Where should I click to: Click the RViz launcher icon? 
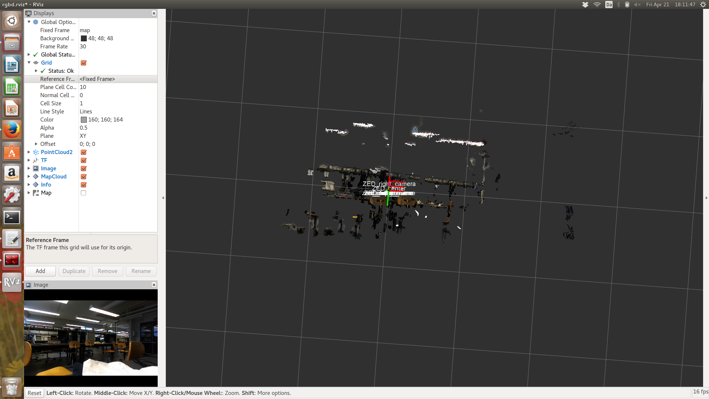click(12, 282)
